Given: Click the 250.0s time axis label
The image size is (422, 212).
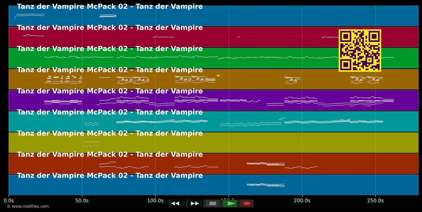Looking at the screenshot, I should pyautogui.click(x=375, y=200).
